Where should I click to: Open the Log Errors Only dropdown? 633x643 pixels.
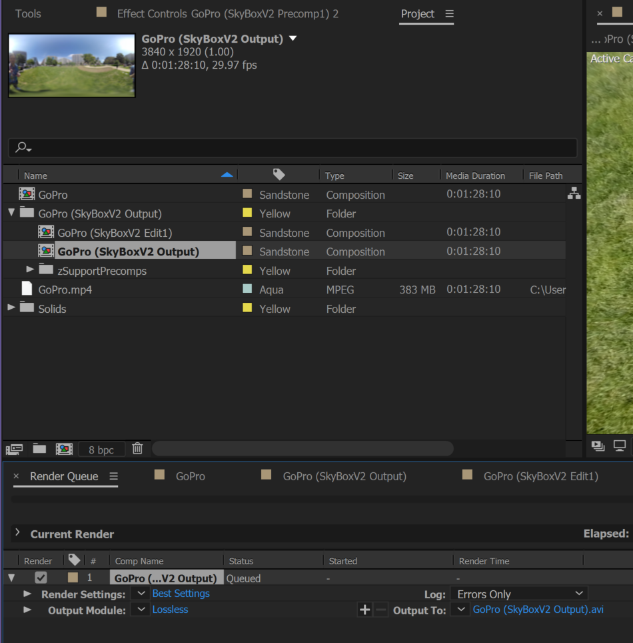point(519,594)
